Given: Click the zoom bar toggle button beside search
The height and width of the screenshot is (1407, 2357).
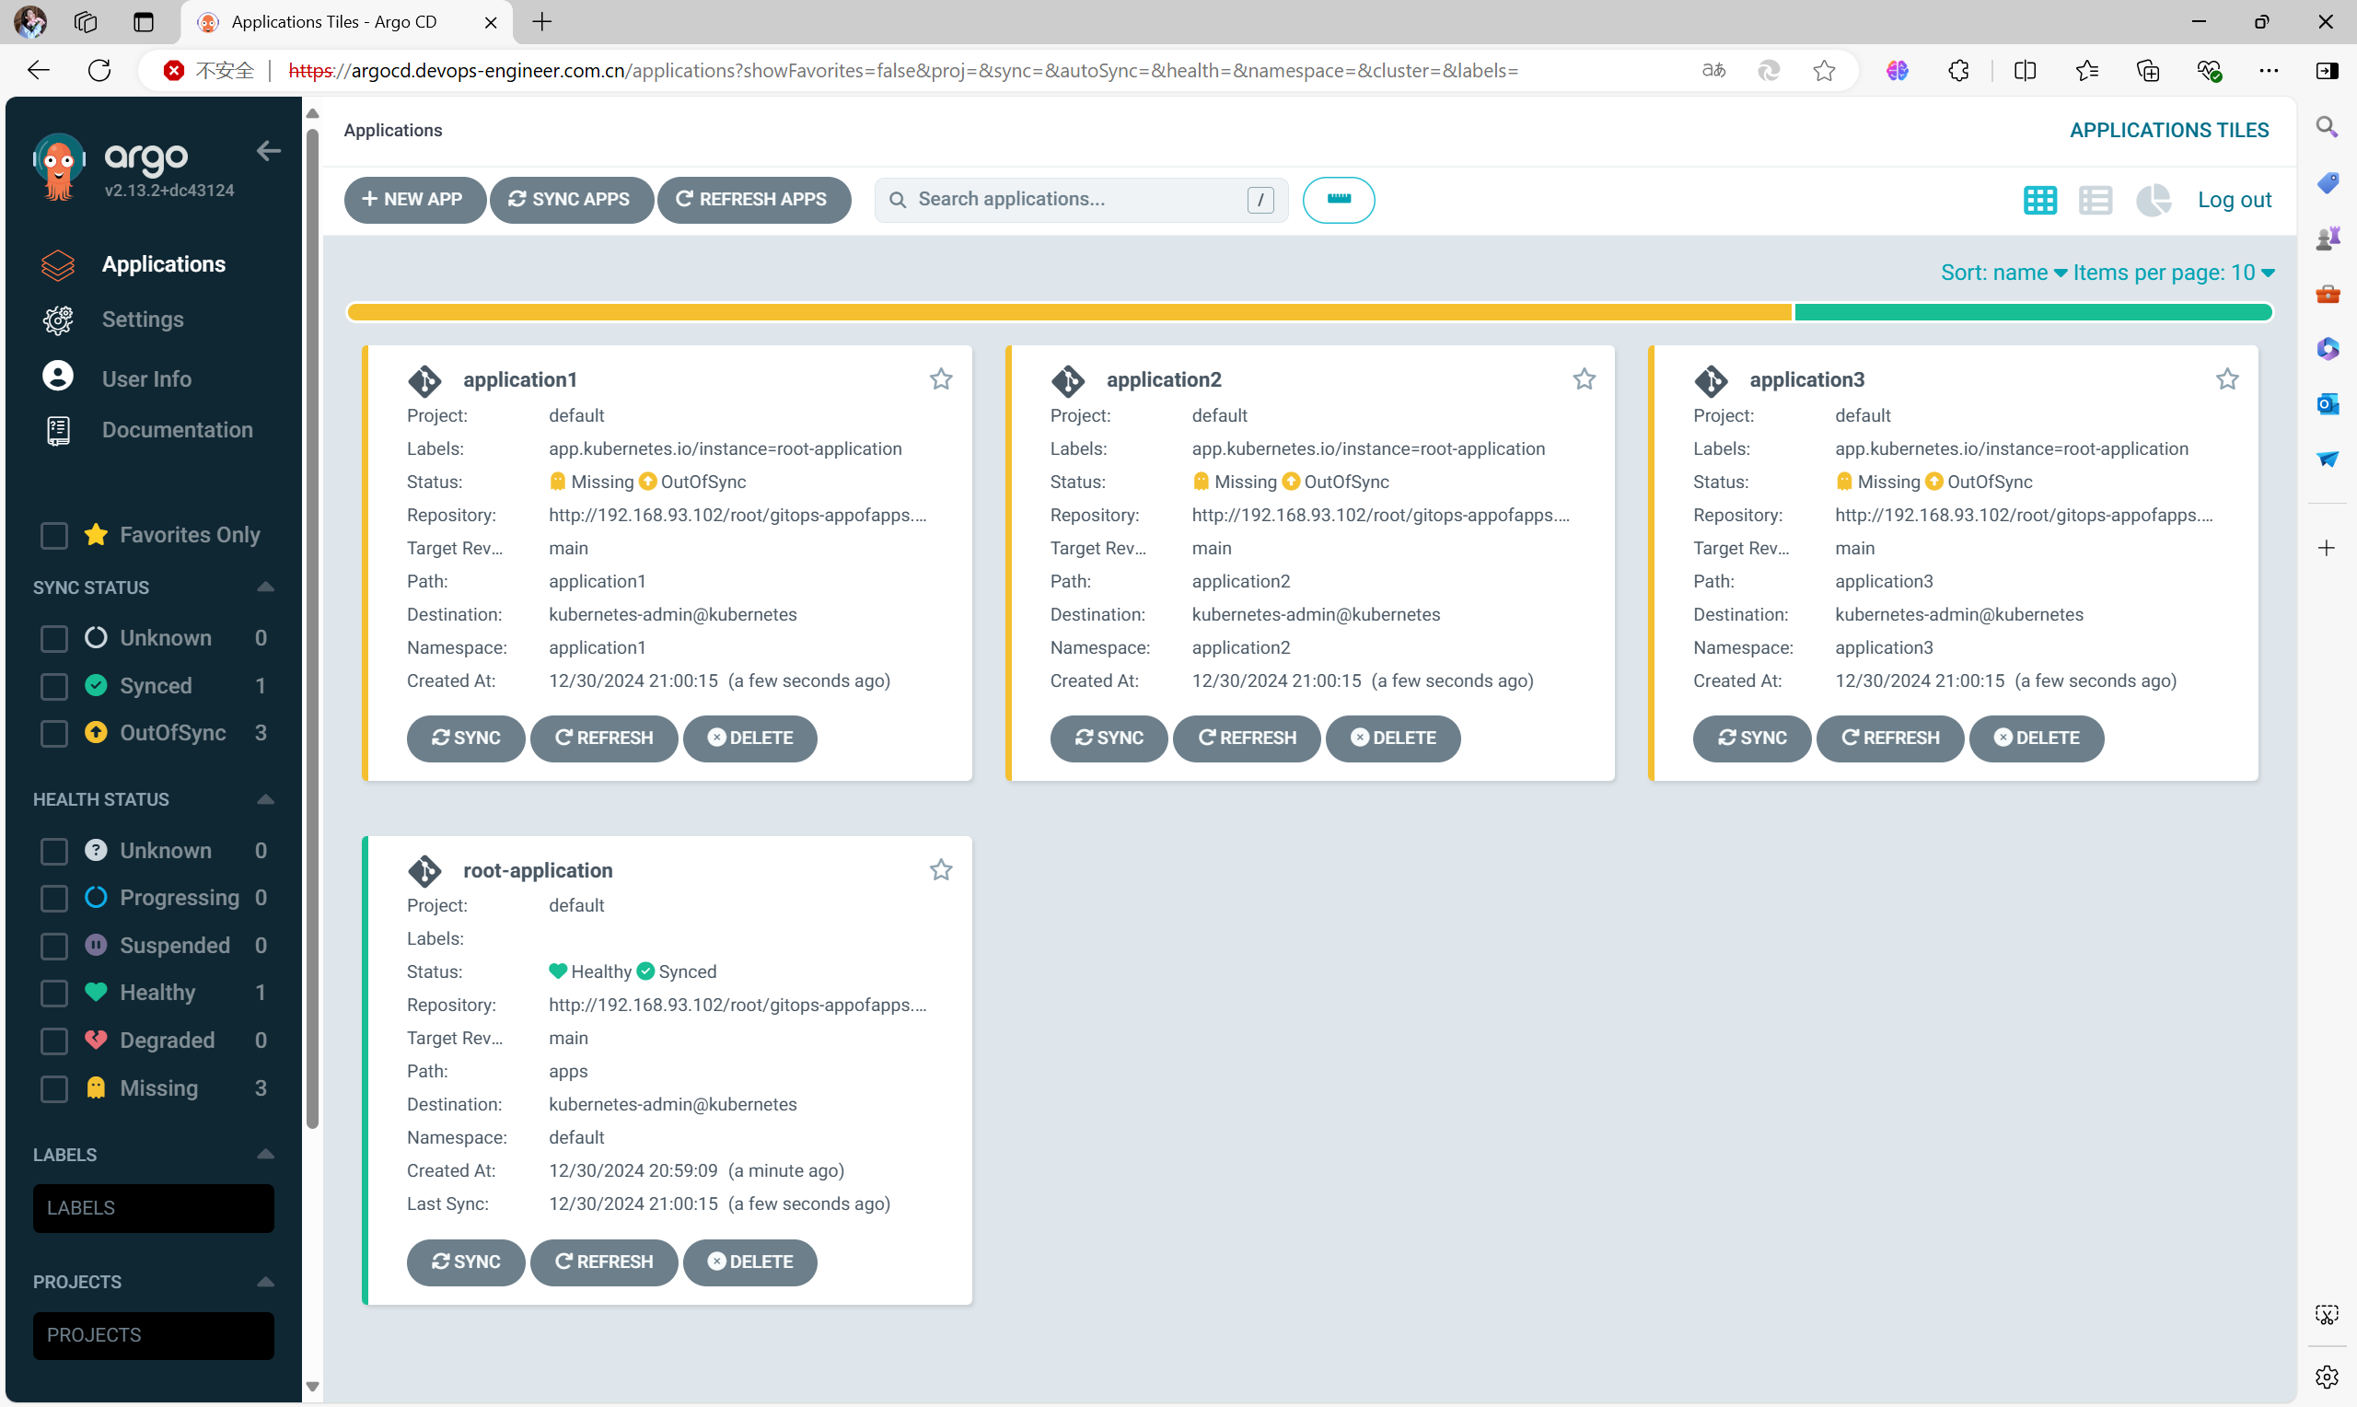Looking at the screenshot, I should [x=1337, y=199].
